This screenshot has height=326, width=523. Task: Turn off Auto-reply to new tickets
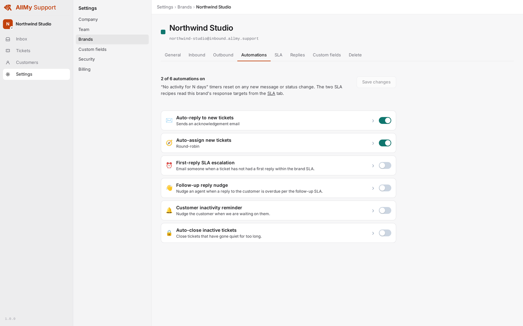(385, 121)
